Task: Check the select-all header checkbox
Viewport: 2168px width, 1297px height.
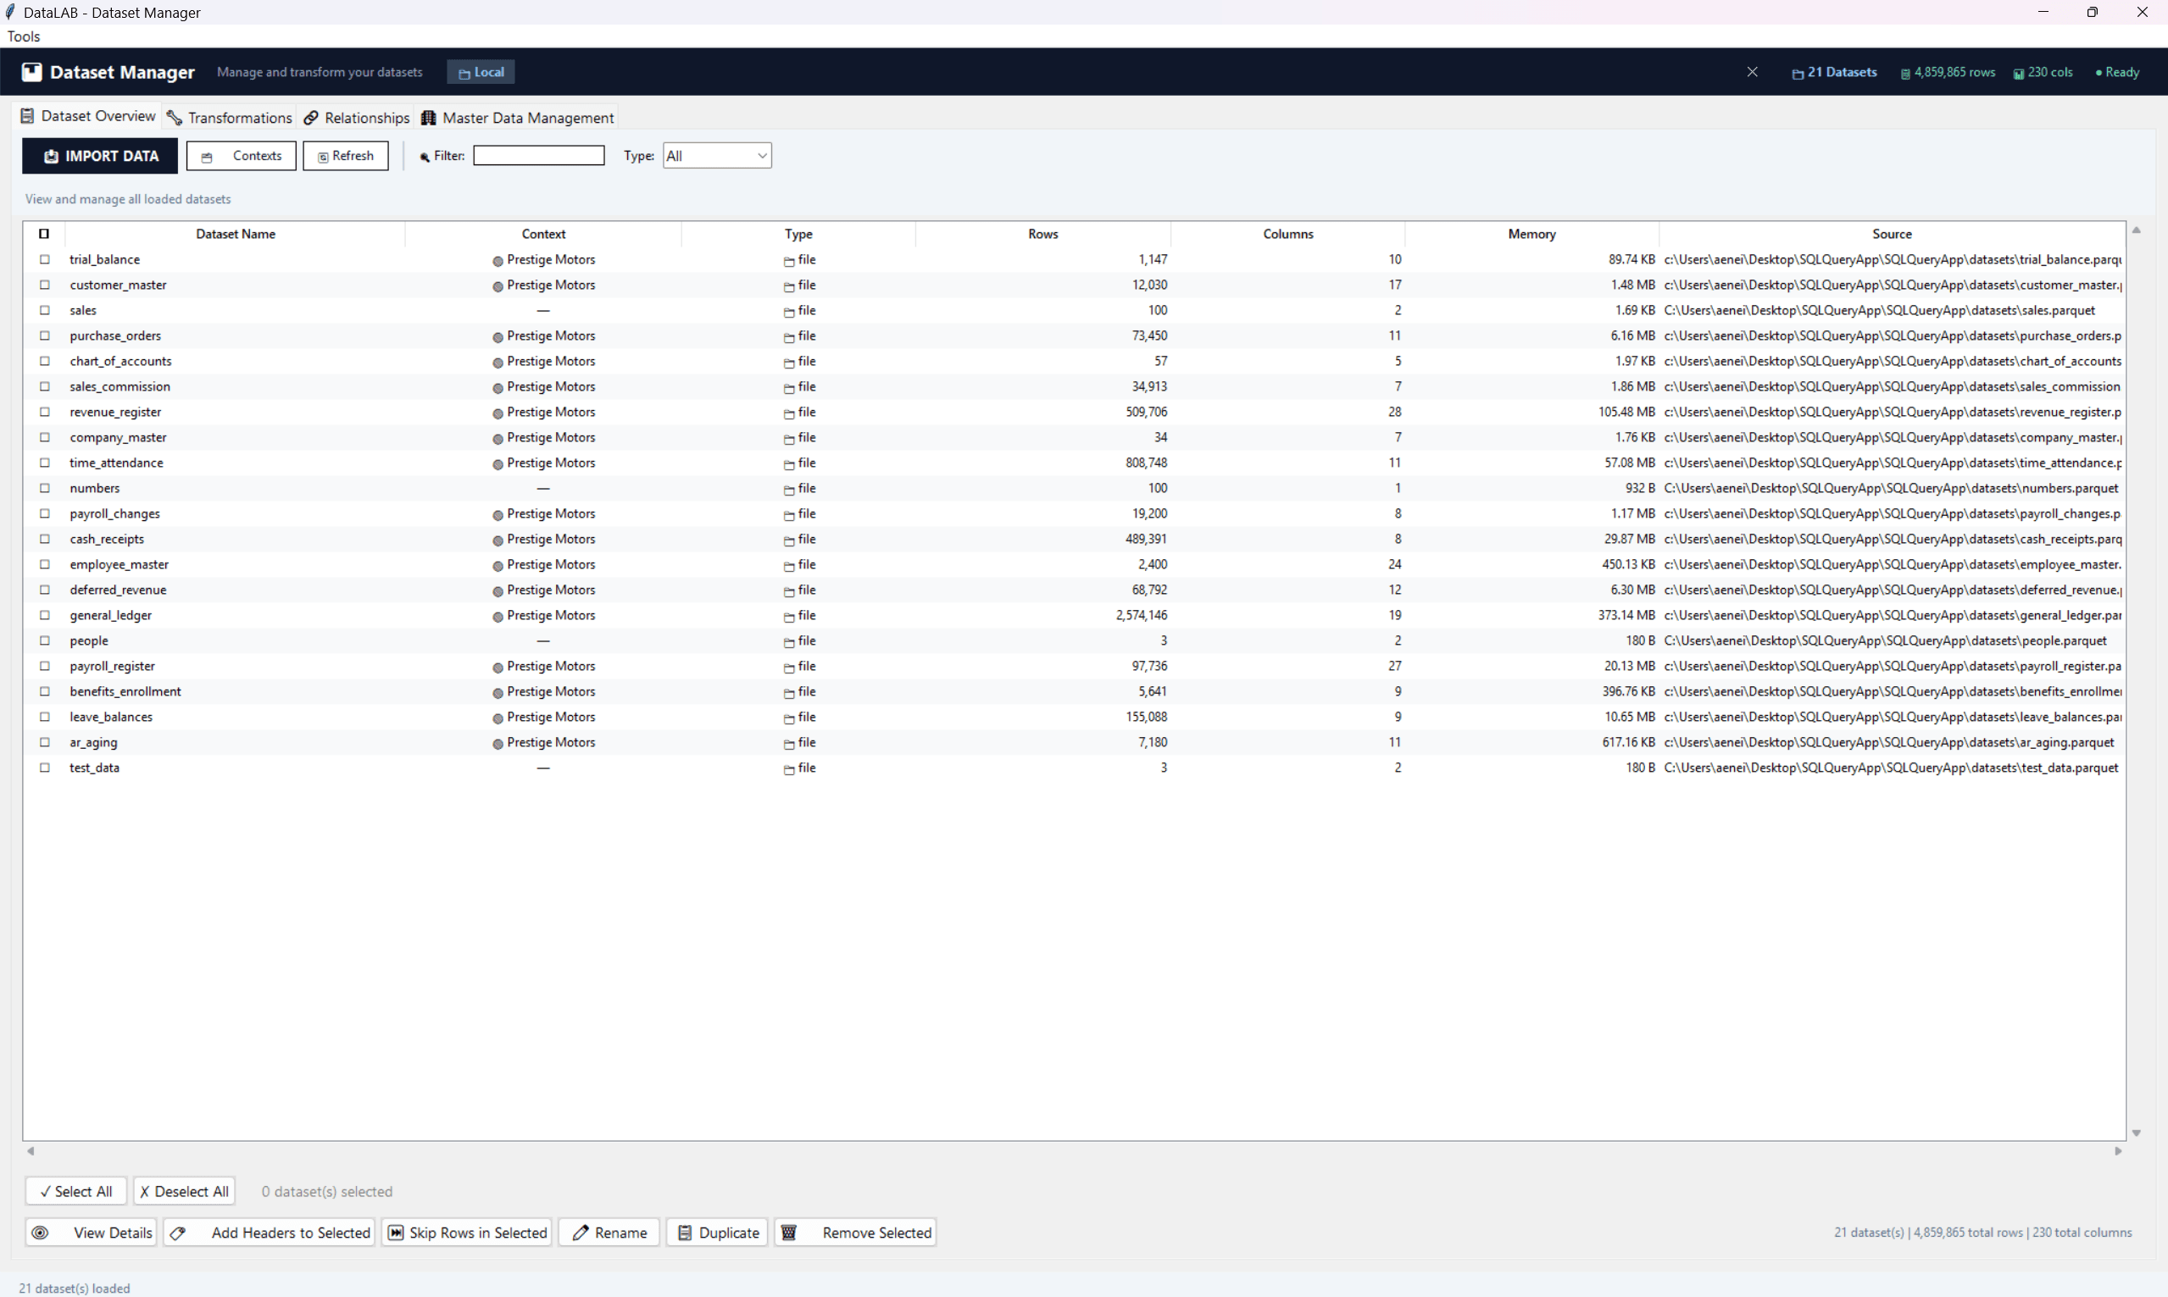Action: [x=44, y=233]
